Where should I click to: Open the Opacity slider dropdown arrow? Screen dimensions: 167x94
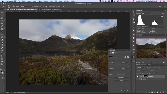pos(43,7)
